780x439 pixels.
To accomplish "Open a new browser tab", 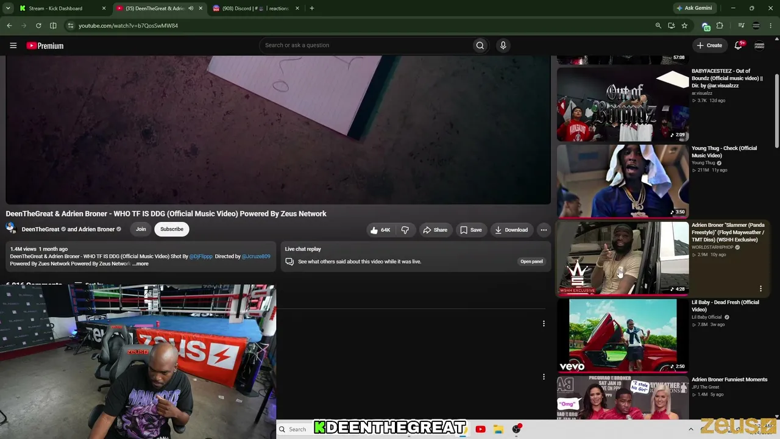I will point(312,9).
